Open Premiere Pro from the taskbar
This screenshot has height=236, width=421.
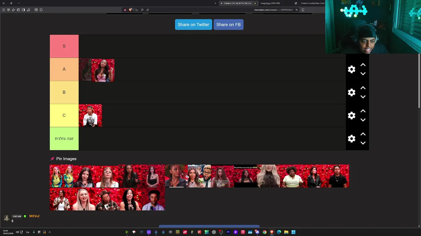point(228,232)
